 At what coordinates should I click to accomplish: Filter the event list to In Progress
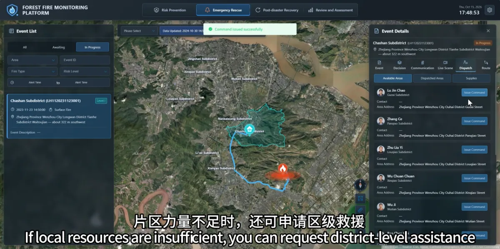tap(92, 47)
